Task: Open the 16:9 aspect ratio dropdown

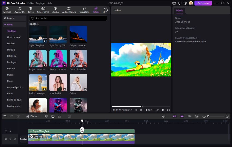Action: click(151, 110)
